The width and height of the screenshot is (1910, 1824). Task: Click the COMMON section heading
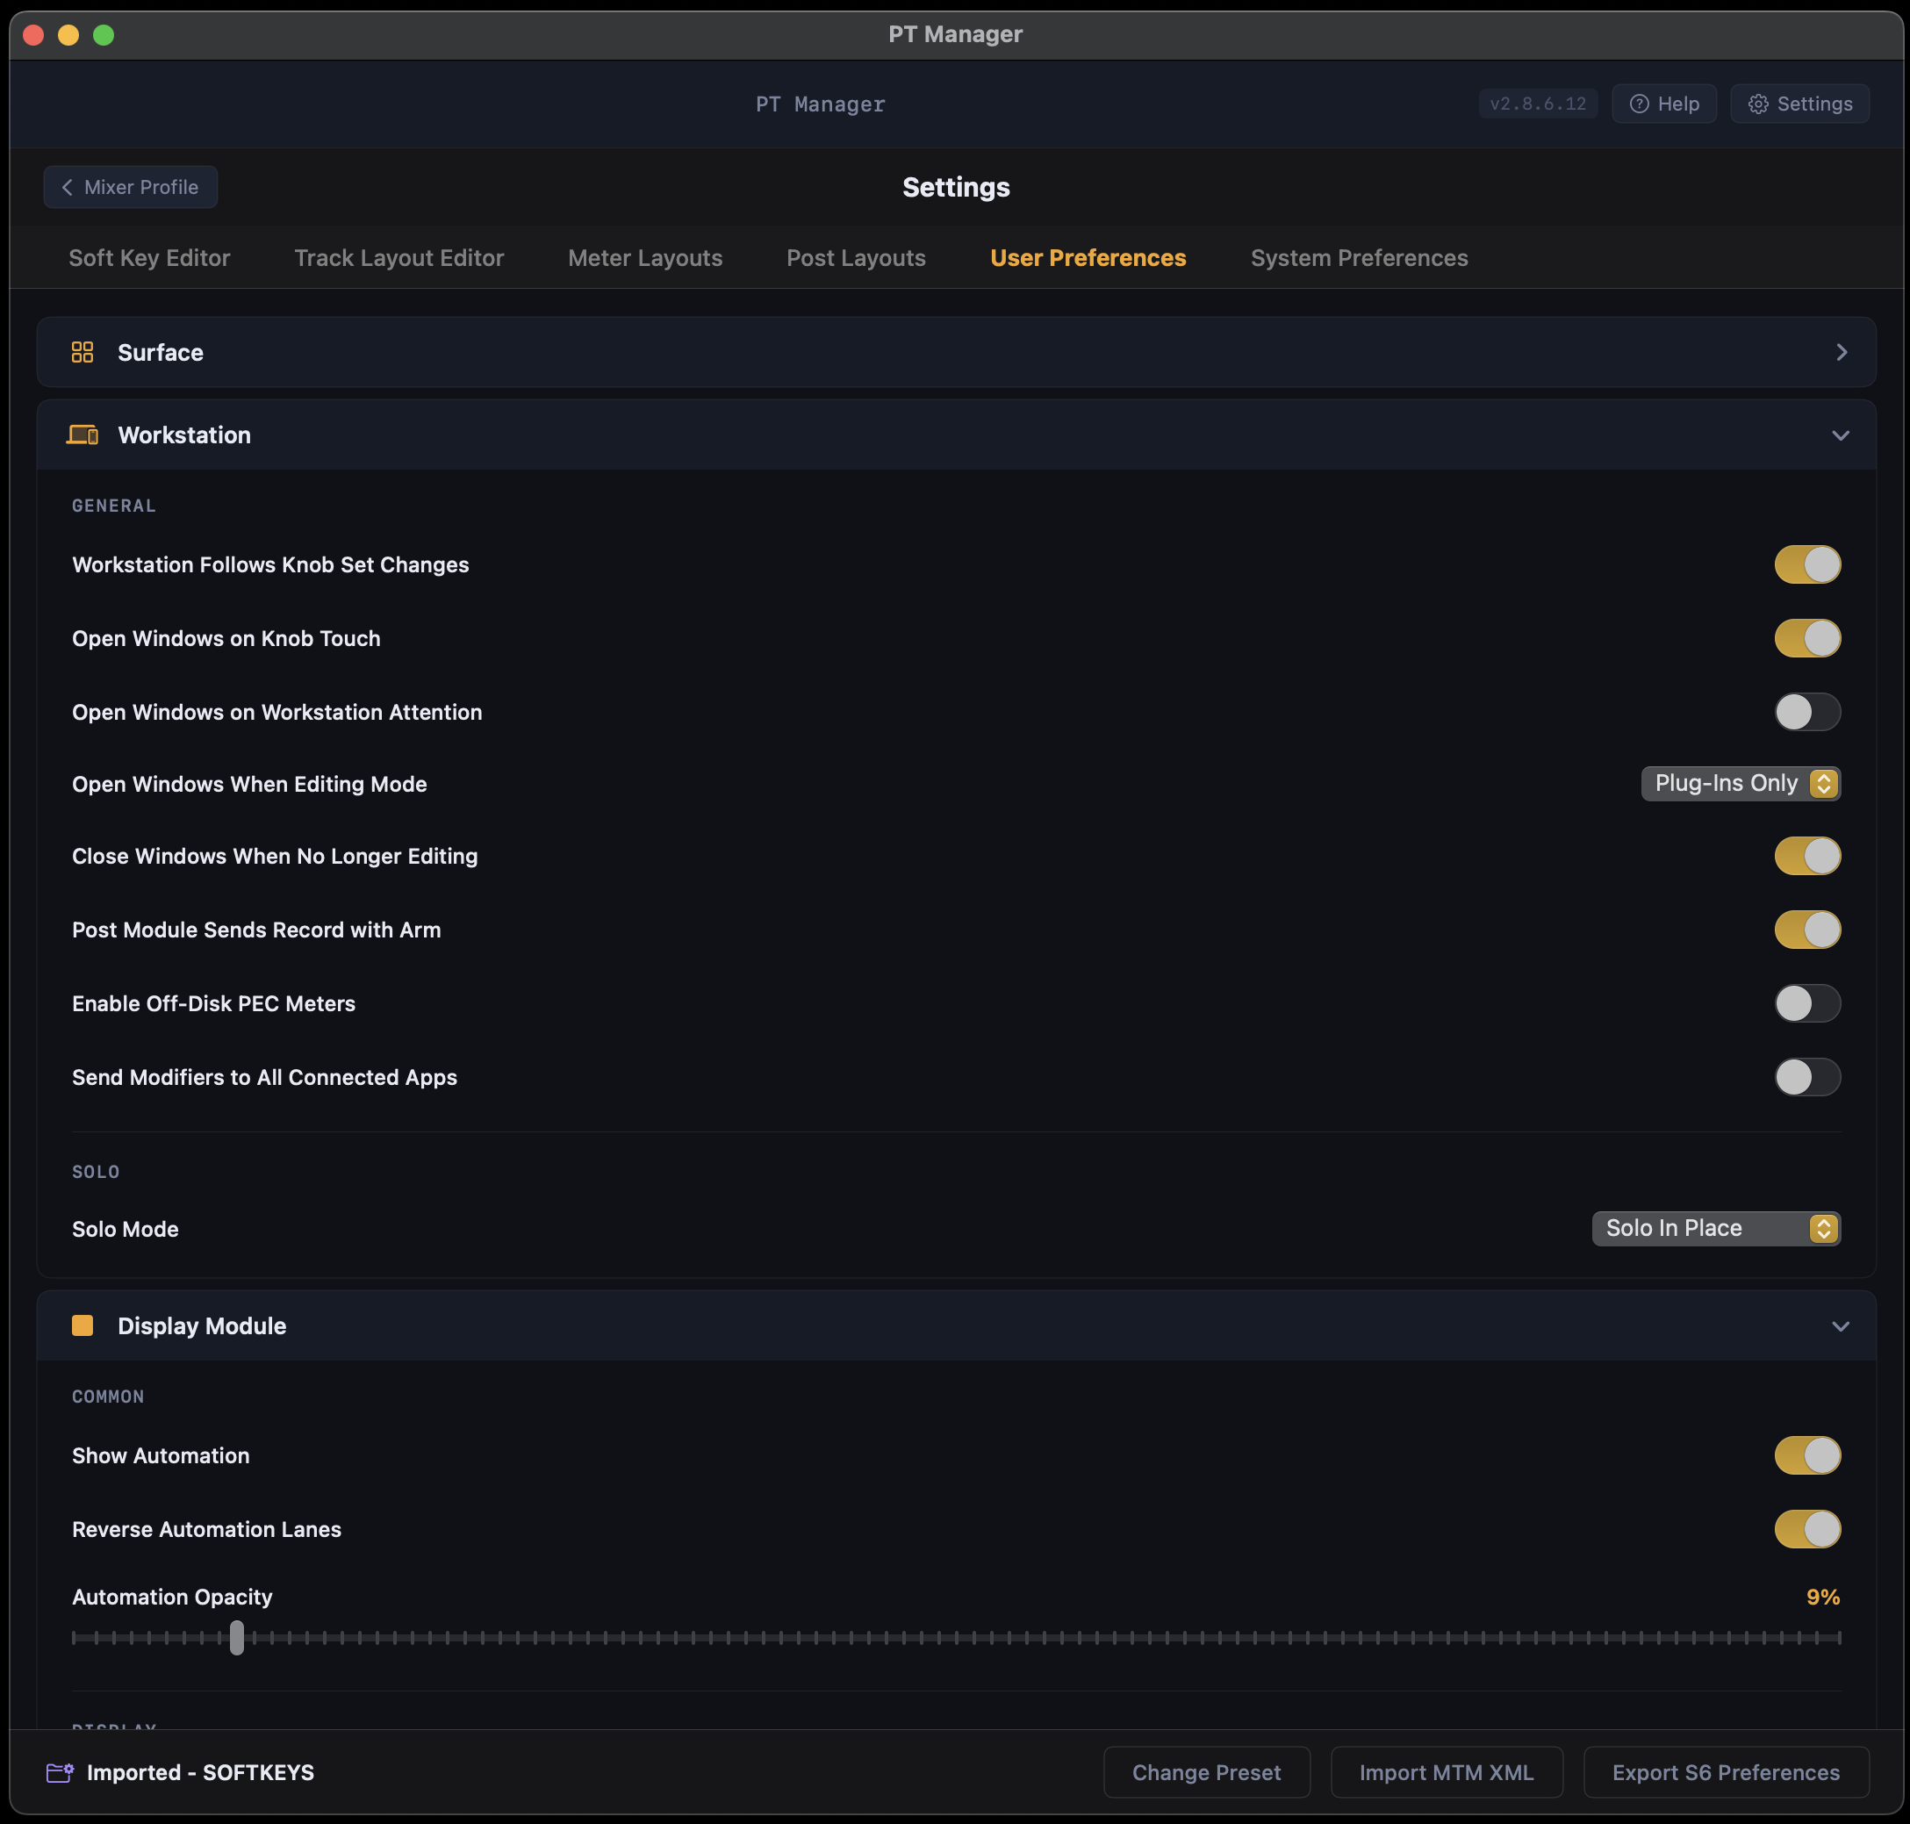[x=108, y=1397]
